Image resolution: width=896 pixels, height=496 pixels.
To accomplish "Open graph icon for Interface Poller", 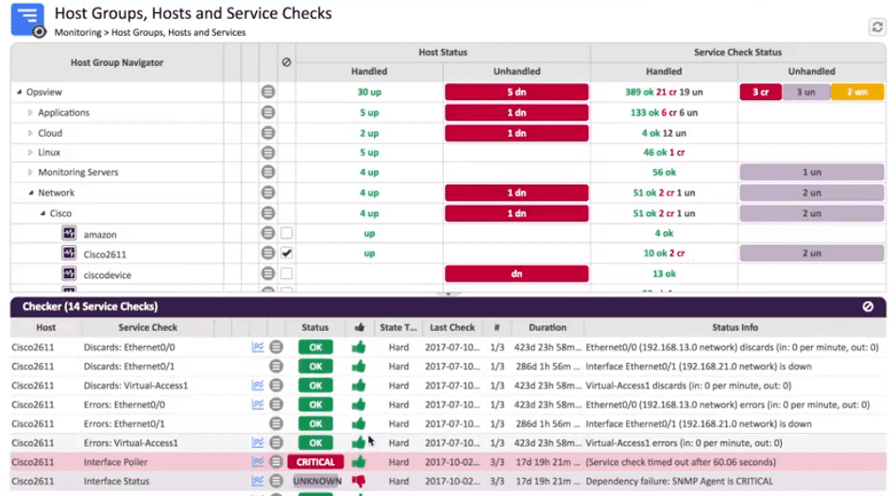I will [258, 462].
